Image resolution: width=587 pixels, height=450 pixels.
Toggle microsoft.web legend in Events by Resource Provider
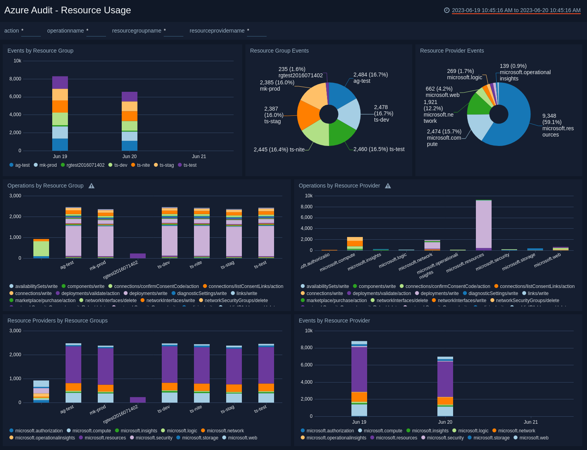point(531,438)
